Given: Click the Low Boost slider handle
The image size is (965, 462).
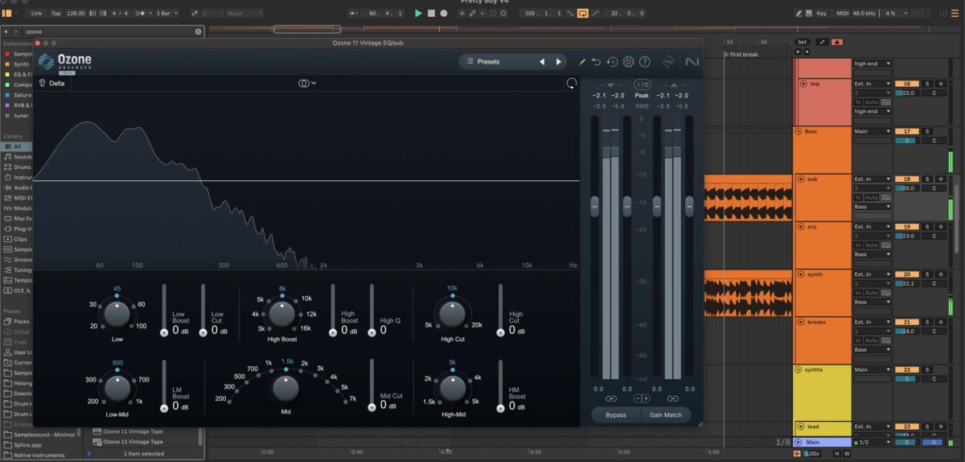Looking at the screenshot, I should pos(164,331).
